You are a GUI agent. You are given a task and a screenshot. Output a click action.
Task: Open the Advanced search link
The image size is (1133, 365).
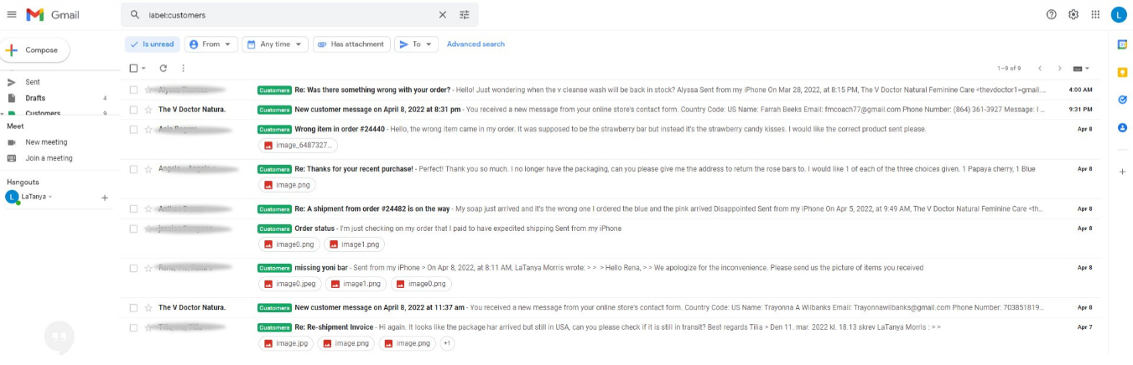(476, 44)
